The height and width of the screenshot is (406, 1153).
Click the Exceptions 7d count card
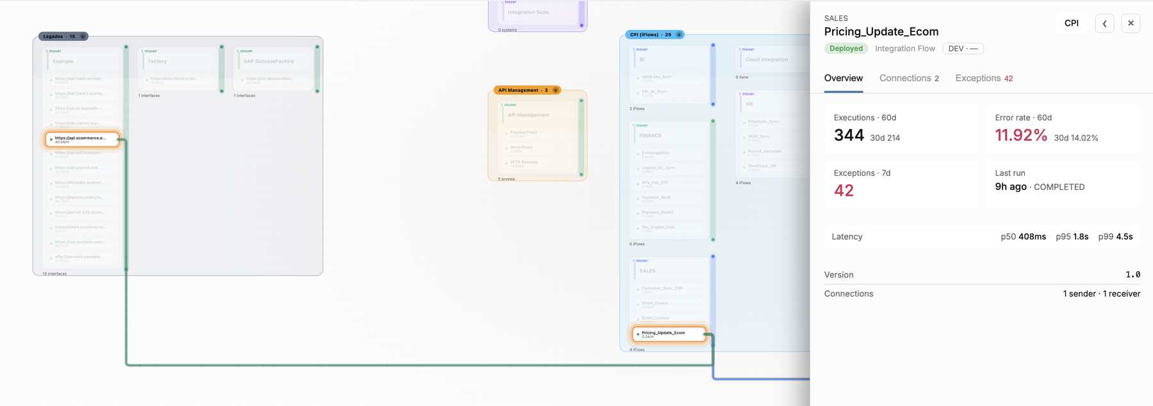901,183
